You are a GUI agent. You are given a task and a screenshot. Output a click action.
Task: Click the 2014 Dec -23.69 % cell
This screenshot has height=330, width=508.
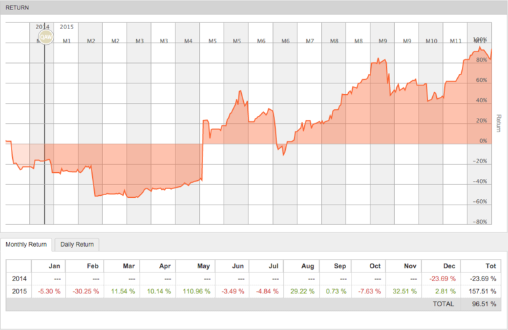442,279
